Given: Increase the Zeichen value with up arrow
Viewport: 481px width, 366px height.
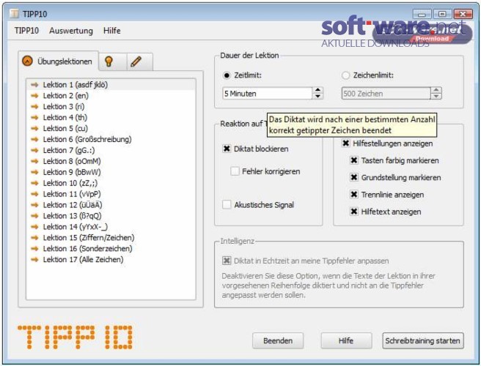Looking at the screenshot, I should (436, 90).
